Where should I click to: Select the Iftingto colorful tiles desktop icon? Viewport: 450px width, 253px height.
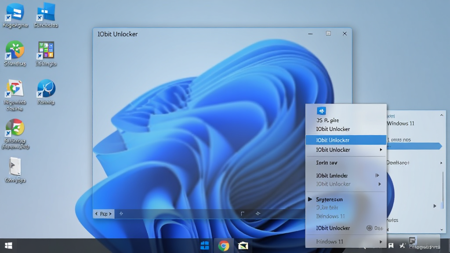point(46,54)
